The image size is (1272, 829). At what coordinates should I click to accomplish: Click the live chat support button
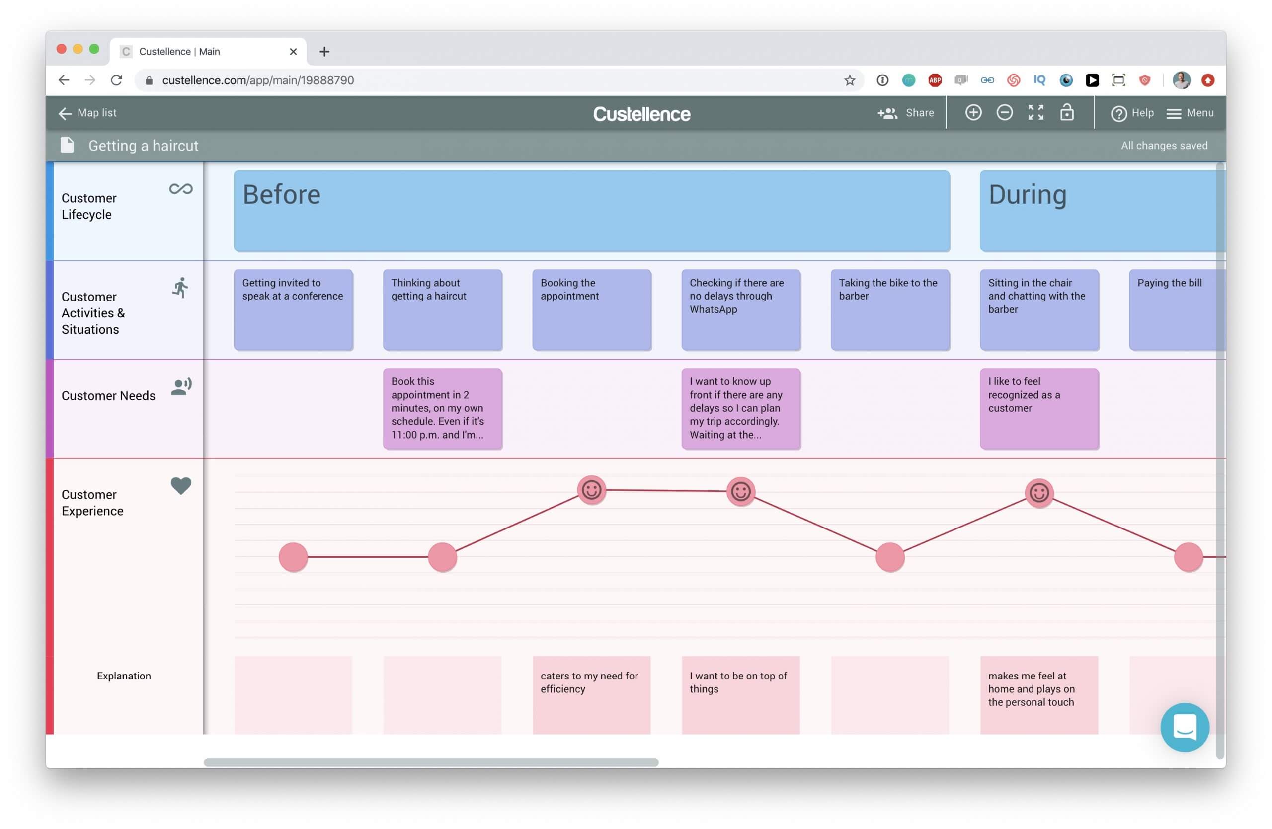[x=1187, y=726]
